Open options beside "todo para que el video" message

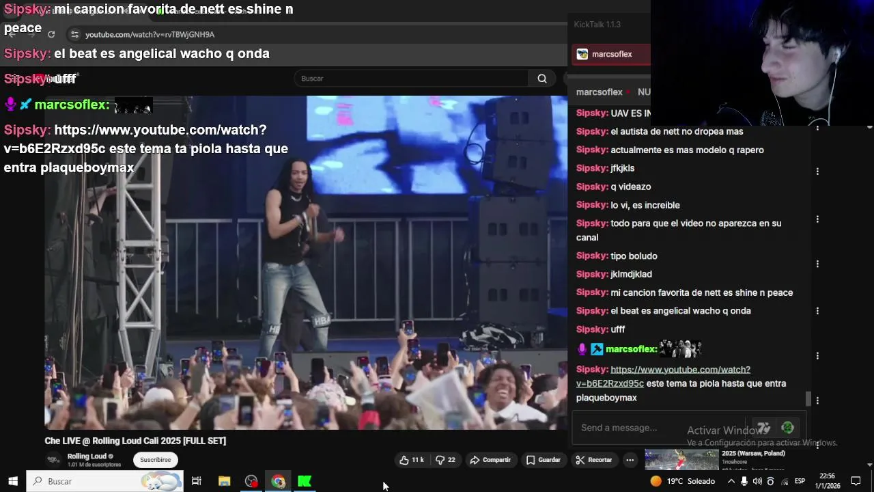click(x=817, y=219)
